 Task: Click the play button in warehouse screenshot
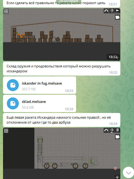[117, 11]
